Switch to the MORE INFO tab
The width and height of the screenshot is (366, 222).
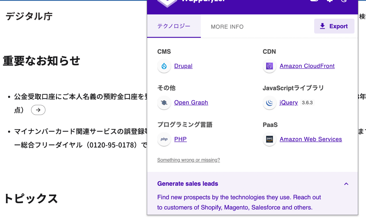point(227,27)
